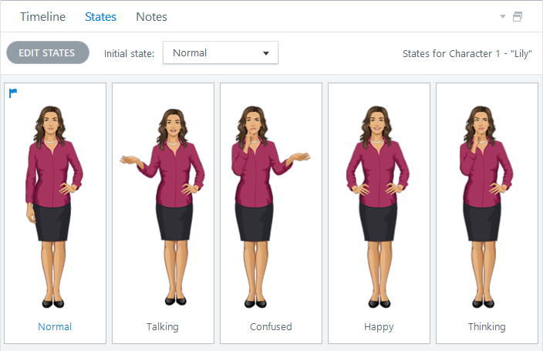Open the Notes tab
Image resolution: width=543 pixels, height=351 pixels.
pos(152,17)
